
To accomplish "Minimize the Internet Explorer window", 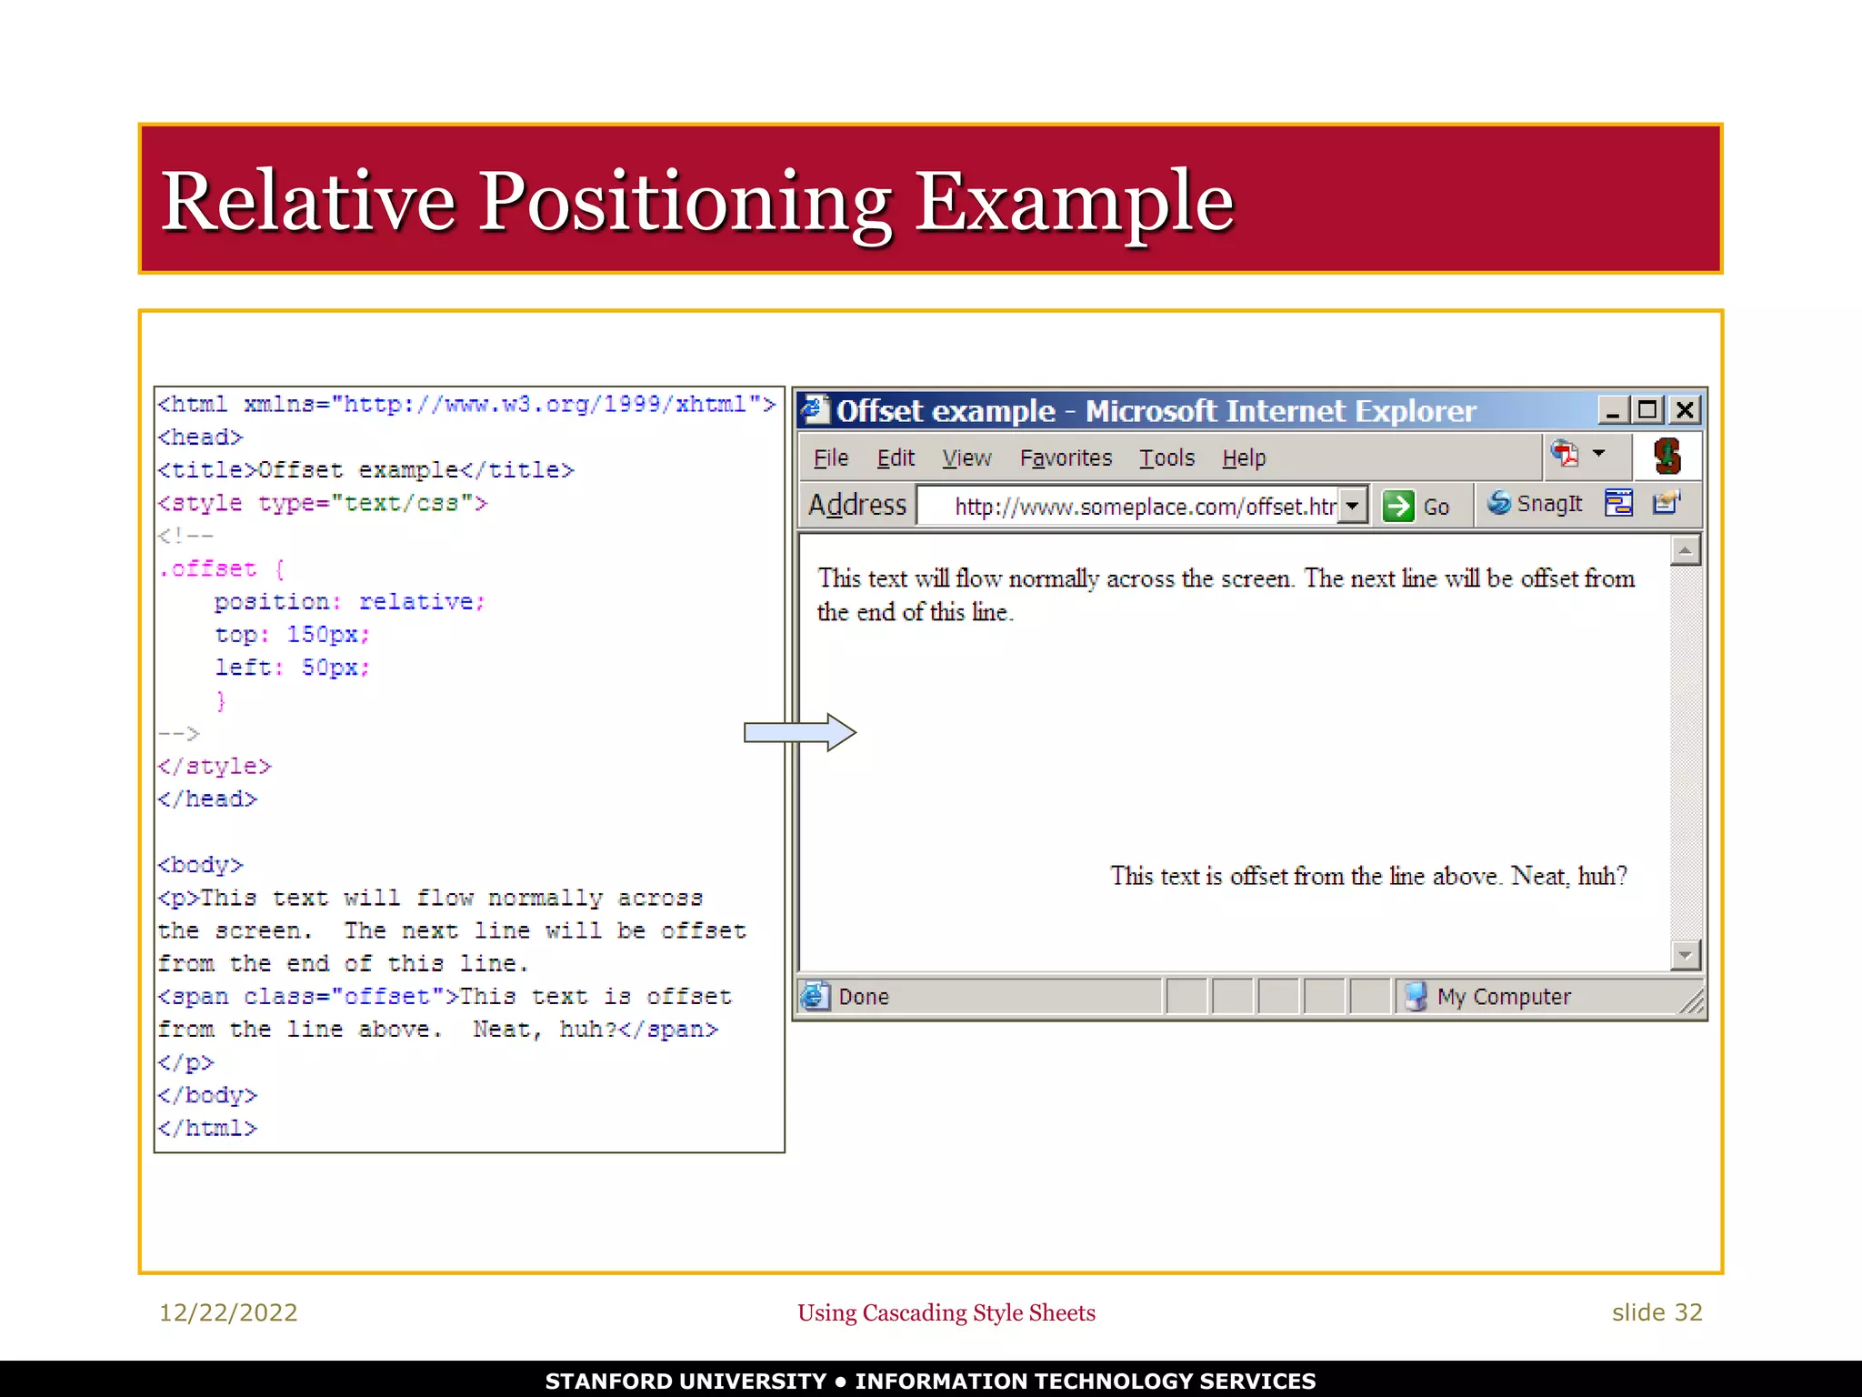I will pos(1612,410).
